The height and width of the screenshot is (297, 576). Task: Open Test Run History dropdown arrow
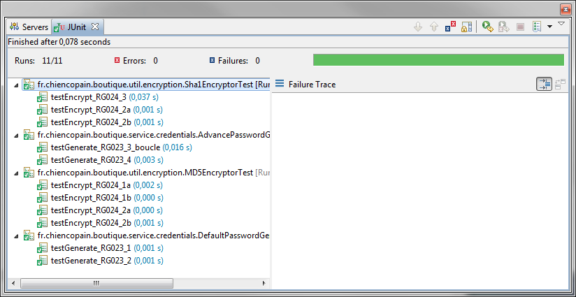tap(549, 27)
